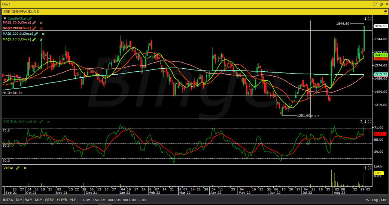The width and height of the screenshot is (389, 205).
Task: Click the 1826.55 current price label
Action: [x=380, y=26]
